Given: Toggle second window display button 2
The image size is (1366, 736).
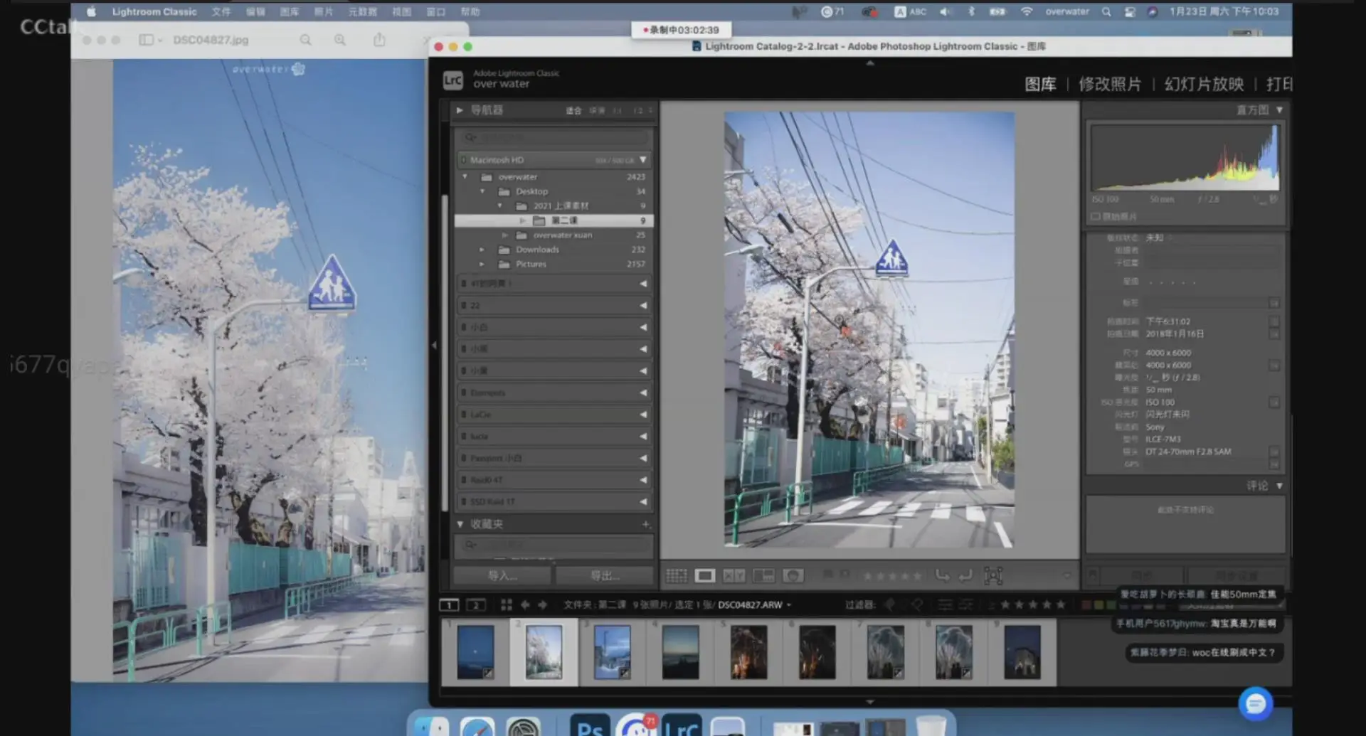Looking at the screenshot, I should (476, 604).
